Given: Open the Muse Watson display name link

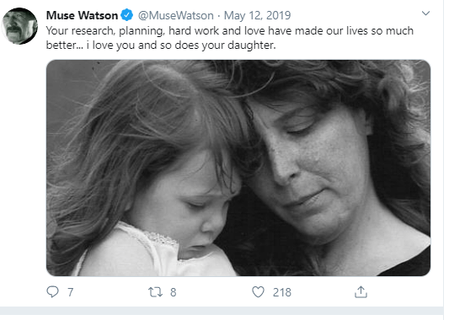Looking at the screenshot, I should [82, 15].
